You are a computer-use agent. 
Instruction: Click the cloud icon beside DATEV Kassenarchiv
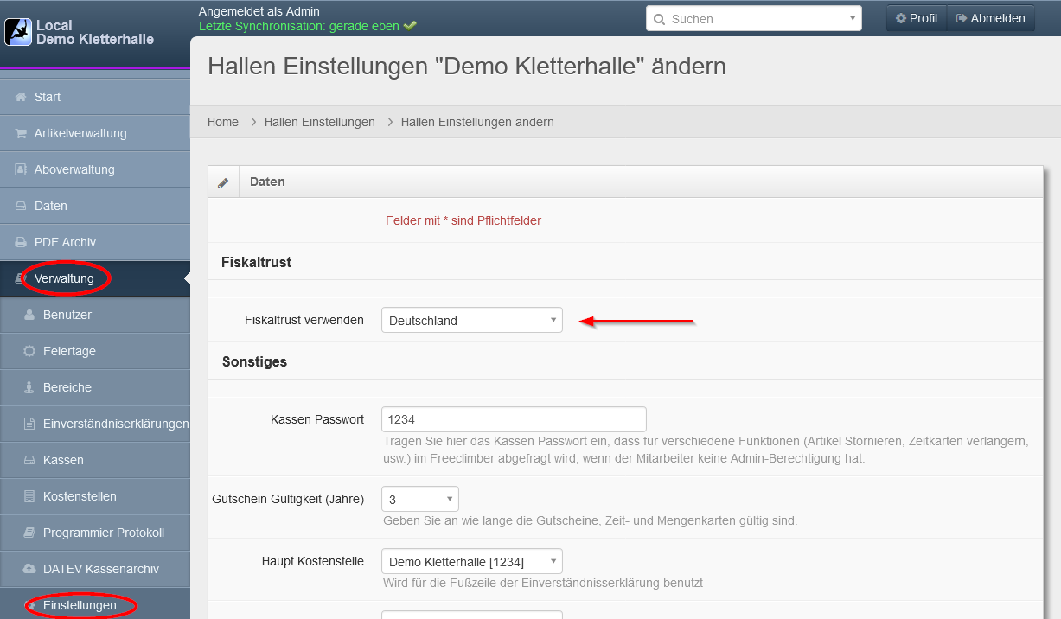point(29,569)
